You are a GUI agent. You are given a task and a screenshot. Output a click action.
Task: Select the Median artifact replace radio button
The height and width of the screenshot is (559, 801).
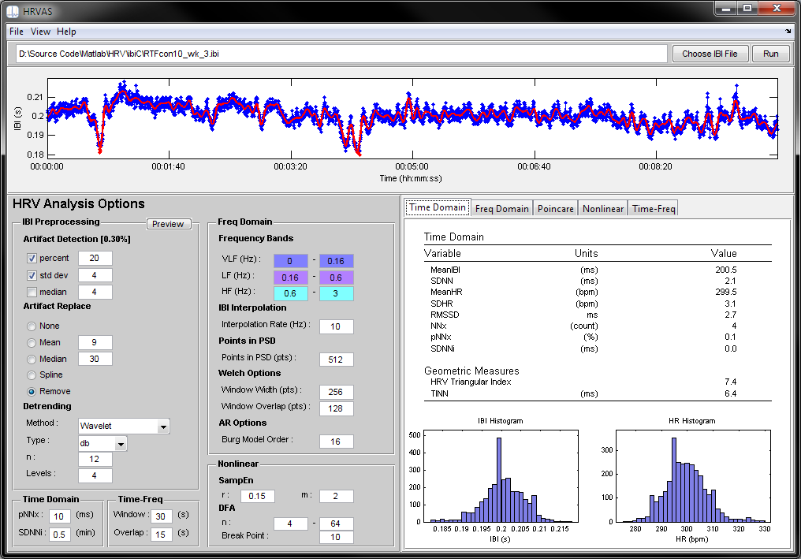coord(32,360)
